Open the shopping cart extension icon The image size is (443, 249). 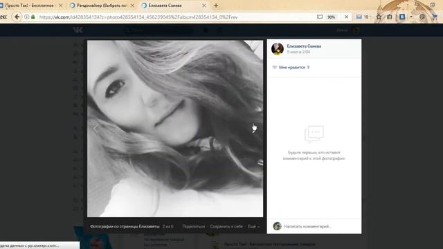point(435,17)
